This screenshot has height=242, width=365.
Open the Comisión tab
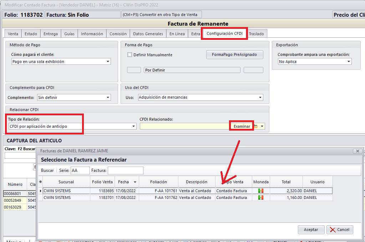(118, 34)
